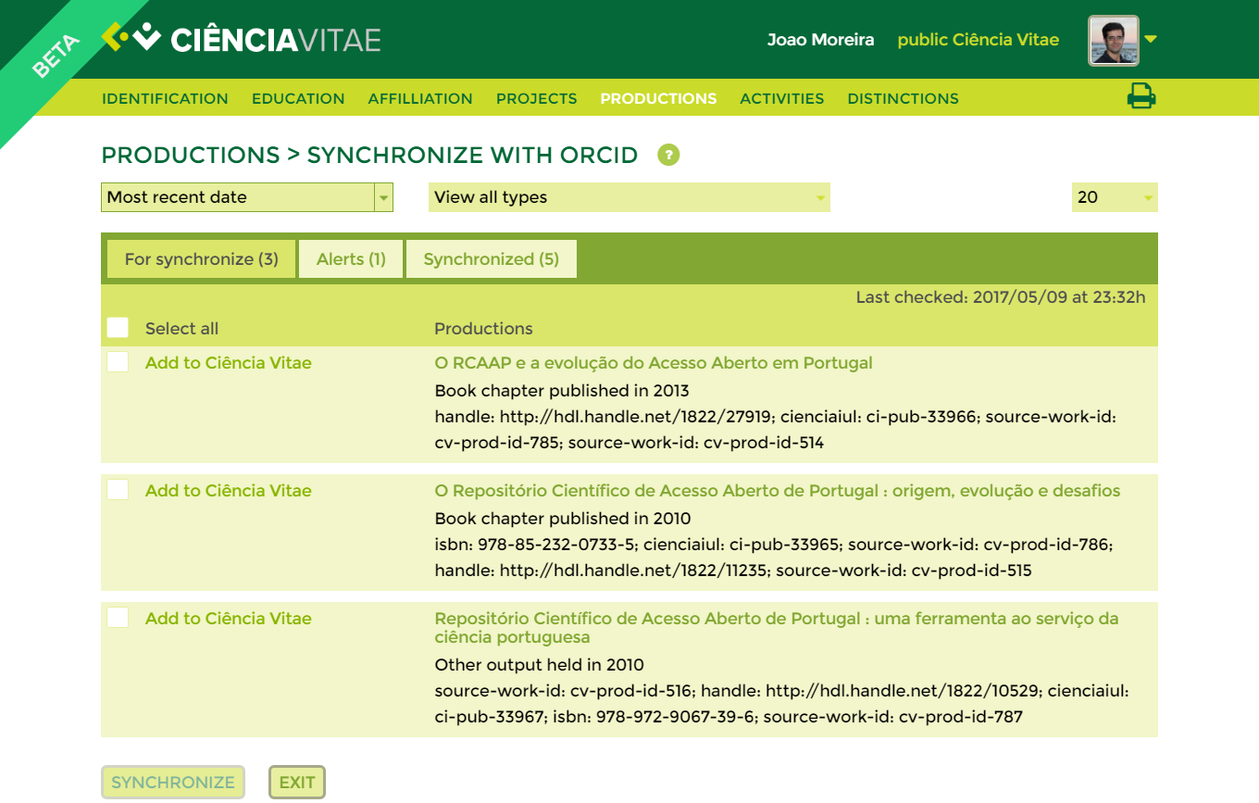Open the Synchronized (5) tab
The image size is (1259, 803).
point(492,259)
